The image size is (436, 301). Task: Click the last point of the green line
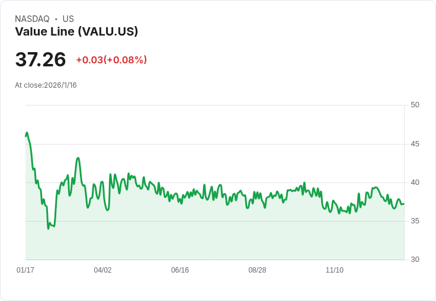pyautogui.click(x=403, y=204)
